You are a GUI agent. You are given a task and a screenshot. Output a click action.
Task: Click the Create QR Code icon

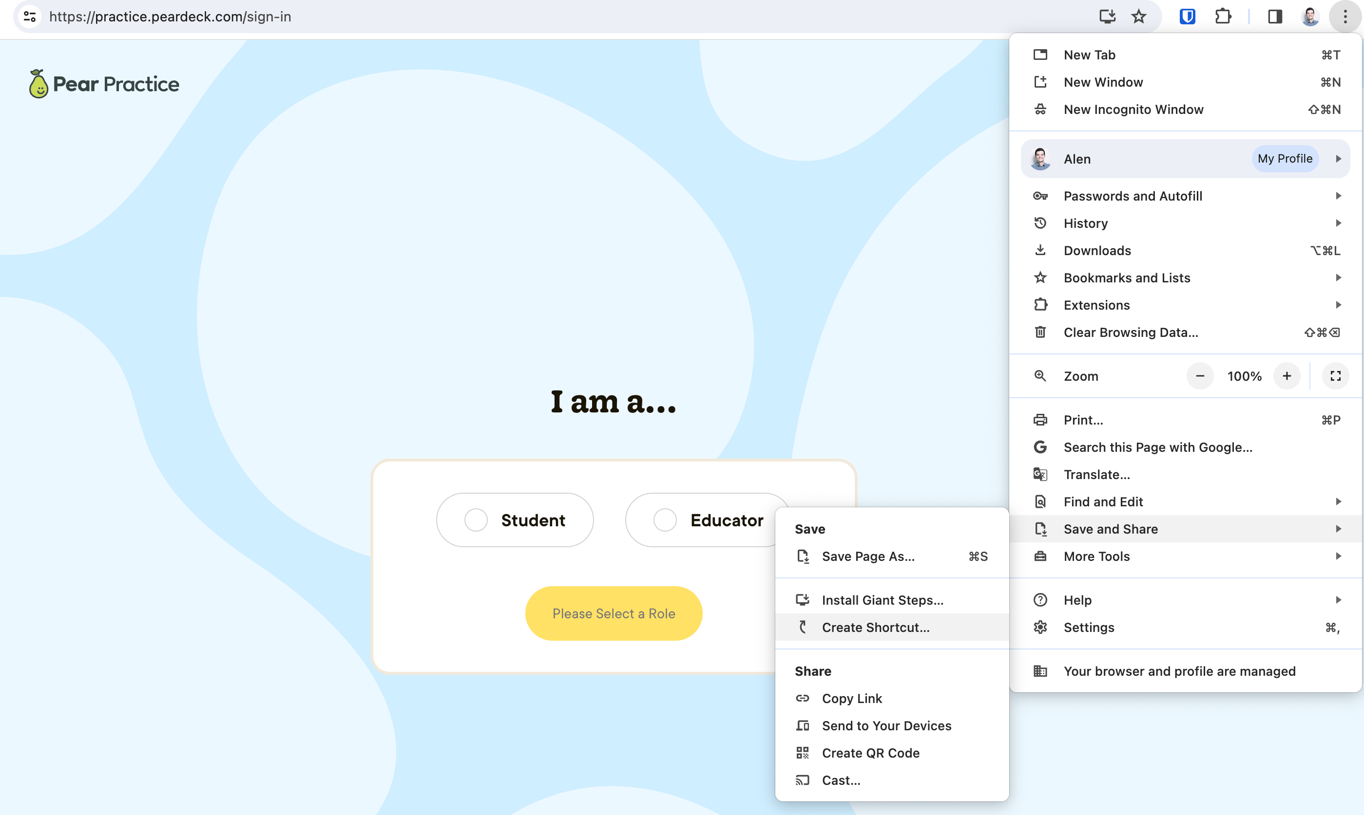point(802,753)
